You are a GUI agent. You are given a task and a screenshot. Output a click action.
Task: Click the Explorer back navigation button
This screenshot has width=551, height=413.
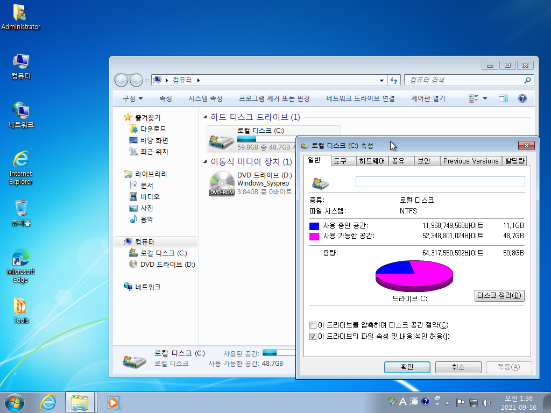[x=121, y=81]
